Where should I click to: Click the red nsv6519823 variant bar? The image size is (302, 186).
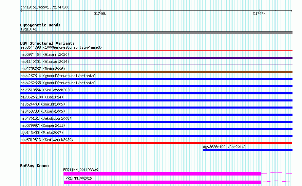tap(156, 143)
